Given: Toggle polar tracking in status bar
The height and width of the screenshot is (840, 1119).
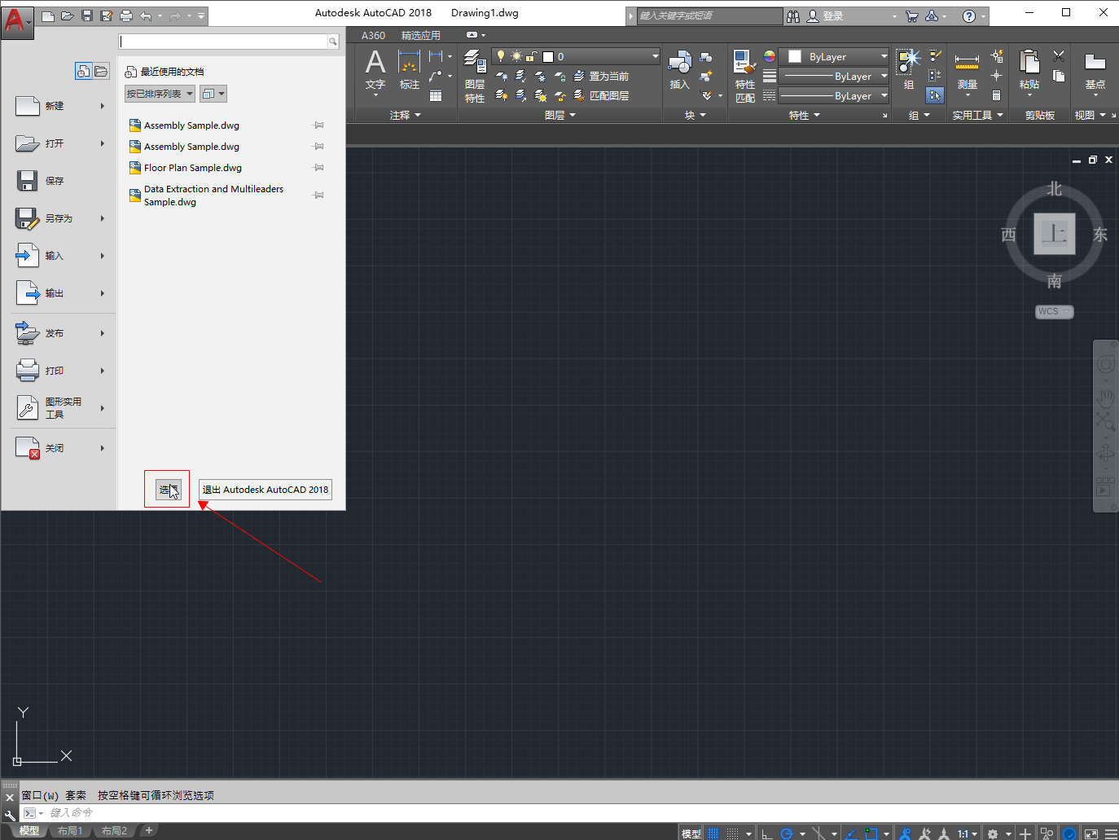Looking at the screenshot, I should point(787,833).
